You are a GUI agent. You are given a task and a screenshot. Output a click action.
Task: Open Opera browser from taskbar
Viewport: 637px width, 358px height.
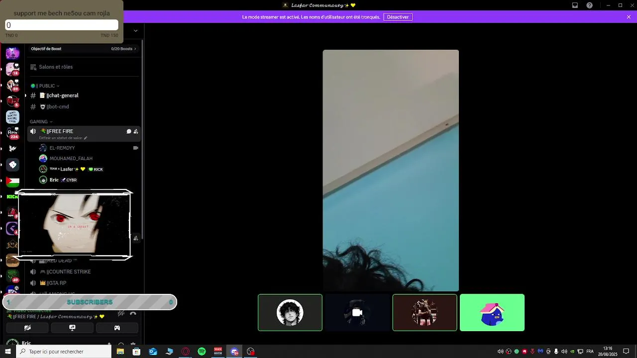186,352
